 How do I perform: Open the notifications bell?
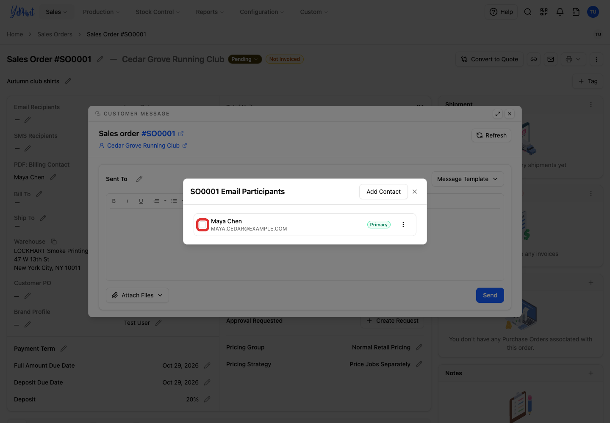pos(560,12)
